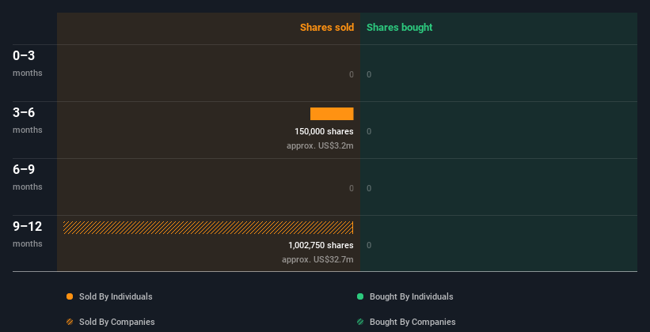Click the shares sold 0 in 0–3 months row
The width and height of the screenshot is (650, 332).
point(352,74)
